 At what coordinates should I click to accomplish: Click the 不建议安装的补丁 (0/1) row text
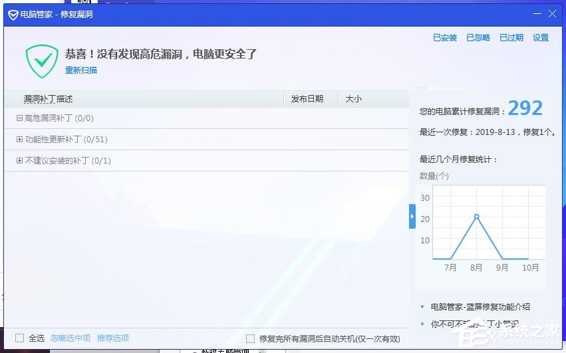(68, 161)
